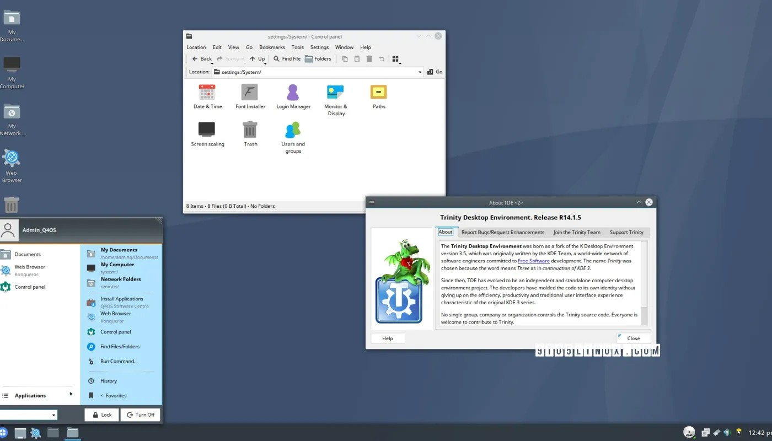Click the Find File toolbar icon
The width and height of the screenshot is (772, 441).
[x=287, y=58]
